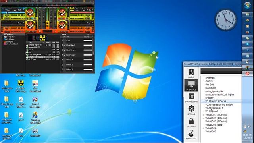Image resolution: width=254 pixels, height=143 pixels.
Task: Select VDJ 8 rastaside1 dj el tigre skin
Action: 219,105
